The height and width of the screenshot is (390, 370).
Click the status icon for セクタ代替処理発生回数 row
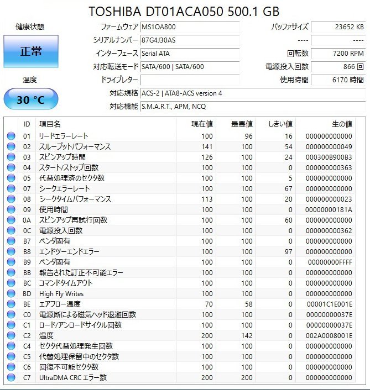point(11,346)
